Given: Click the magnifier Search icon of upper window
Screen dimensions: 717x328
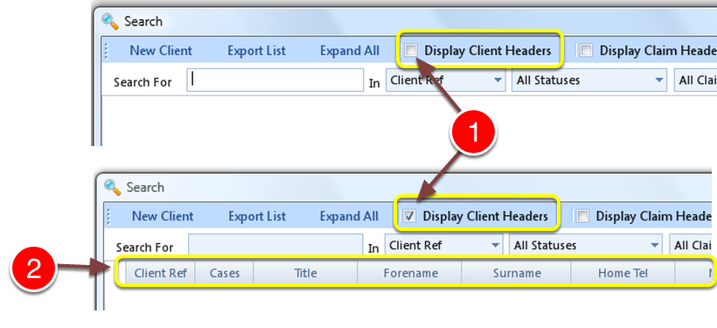Looking at the screenshot, I should pos(110,21).
